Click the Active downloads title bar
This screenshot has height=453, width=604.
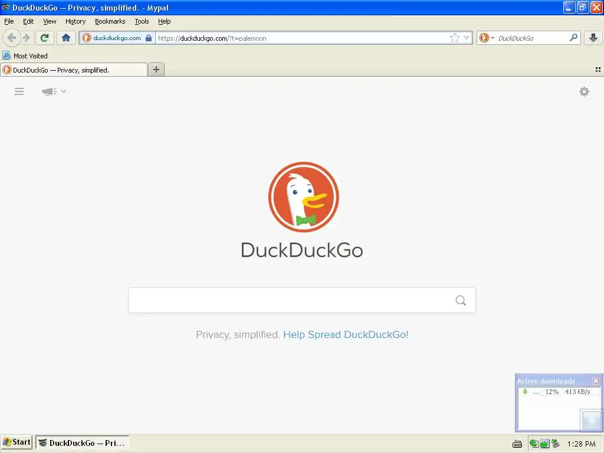pyautogui.click(x=553, y=380)
